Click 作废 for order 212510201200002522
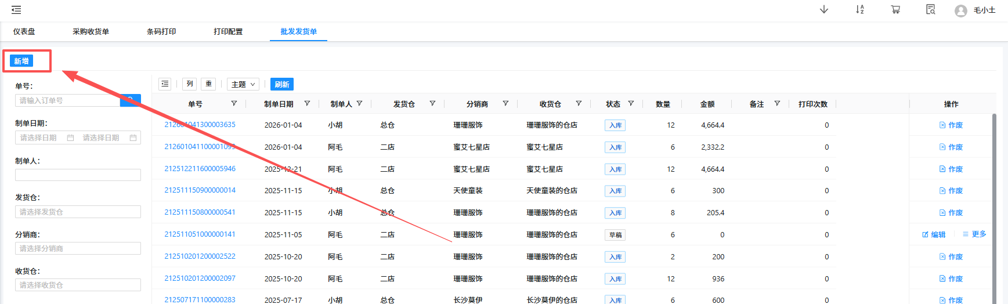This screenshot has height=304, width=1008. point(951,256)
